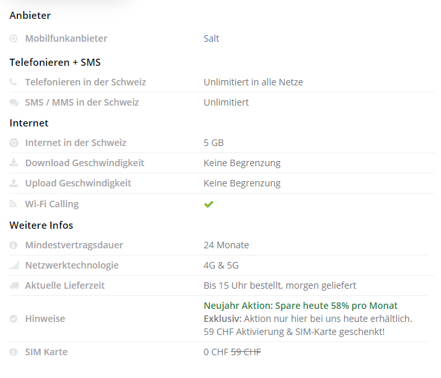Click the checkmark icon beside Hinweise
Viewport: 441px width, 378px height.
(x=14, y=319)
